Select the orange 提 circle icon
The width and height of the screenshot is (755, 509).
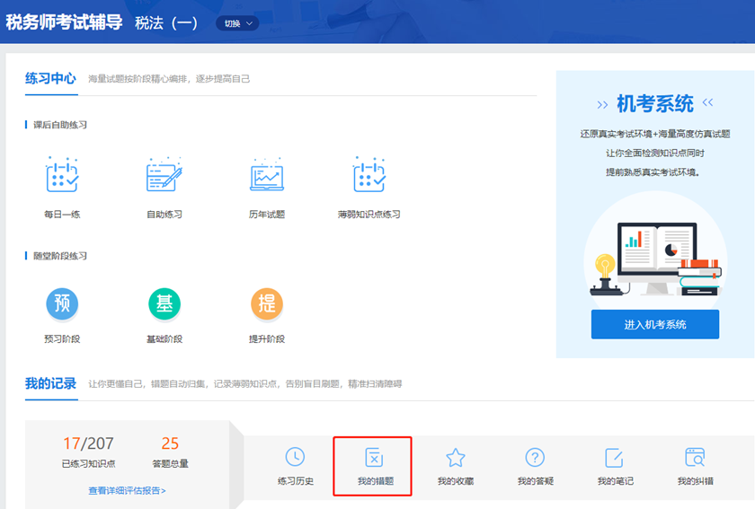(267, 303)
